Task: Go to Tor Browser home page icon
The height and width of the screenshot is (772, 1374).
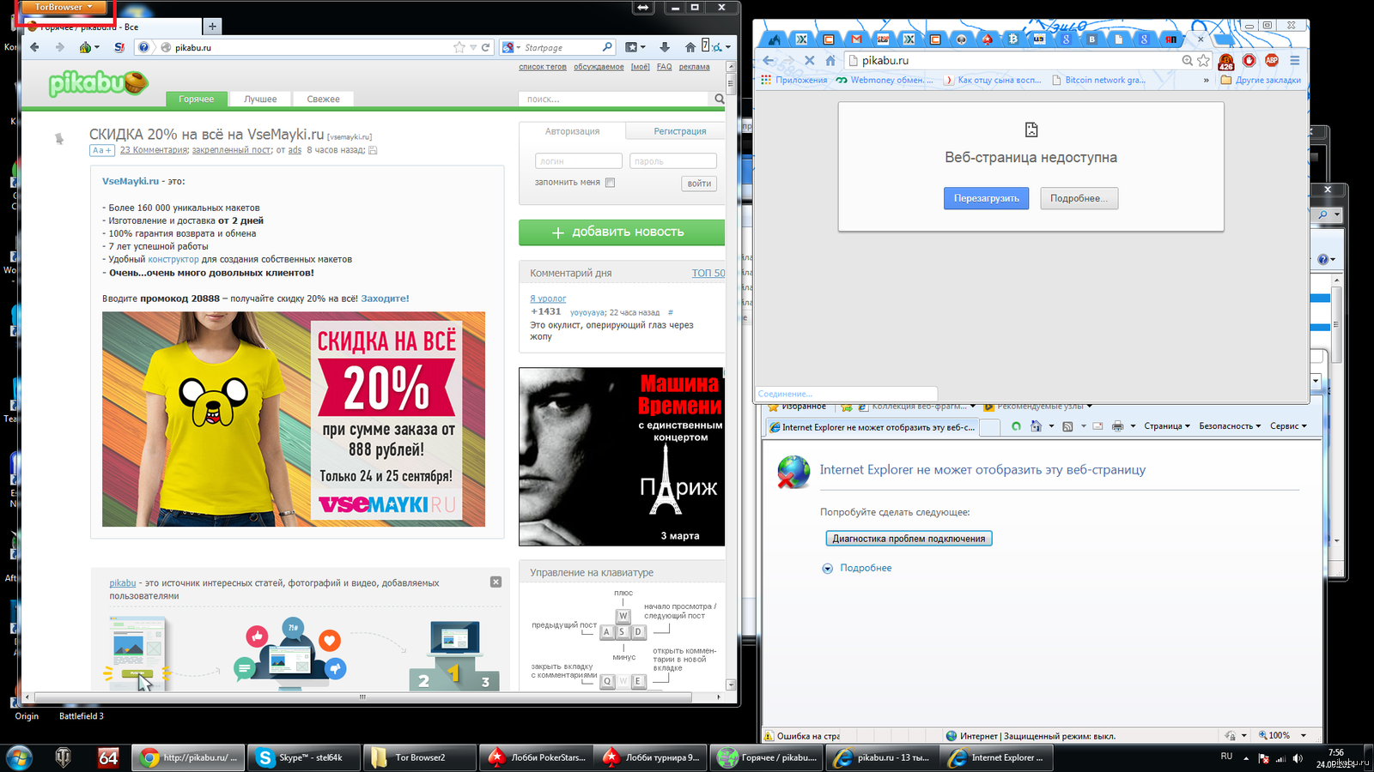Action: point(690,47)
